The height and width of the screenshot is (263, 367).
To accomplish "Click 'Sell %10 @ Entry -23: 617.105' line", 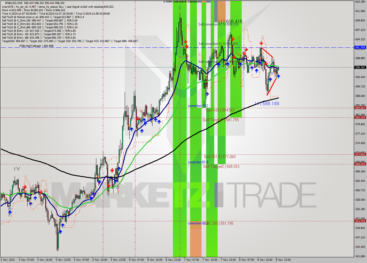I will 39,31.
